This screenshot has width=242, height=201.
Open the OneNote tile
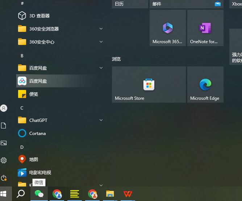(205, 28)
